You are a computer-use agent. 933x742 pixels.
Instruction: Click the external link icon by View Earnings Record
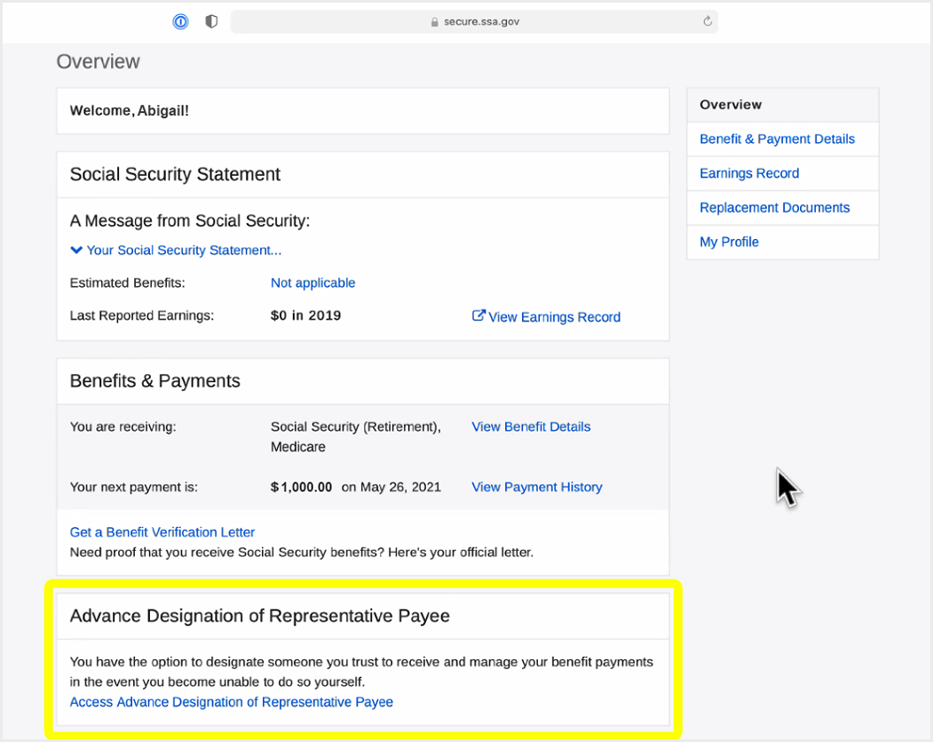(x=478, y=315)
